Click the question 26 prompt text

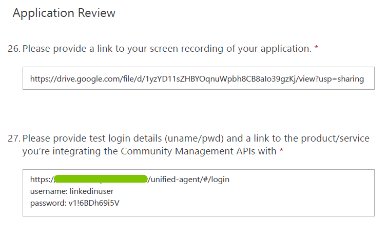[167, 49]
